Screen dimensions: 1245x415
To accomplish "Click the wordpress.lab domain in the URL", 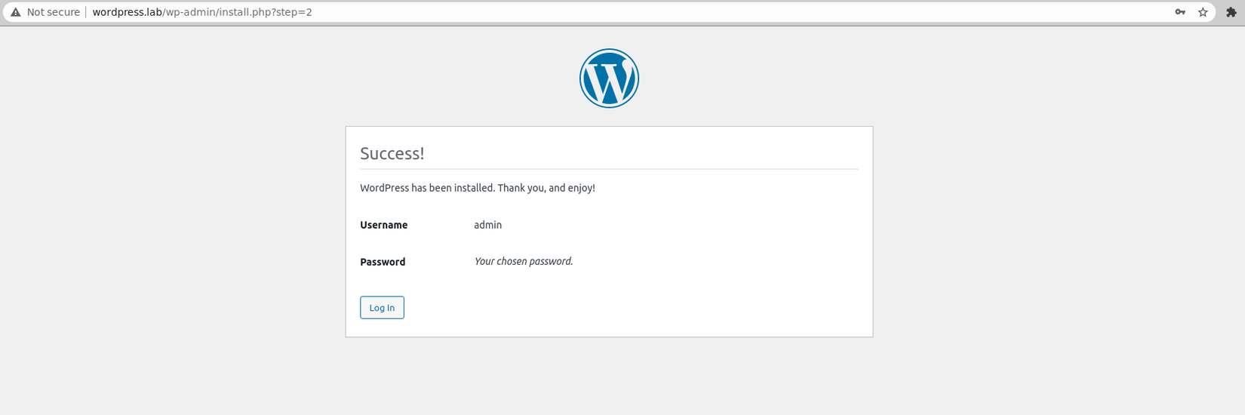I will tap(127, 12).
